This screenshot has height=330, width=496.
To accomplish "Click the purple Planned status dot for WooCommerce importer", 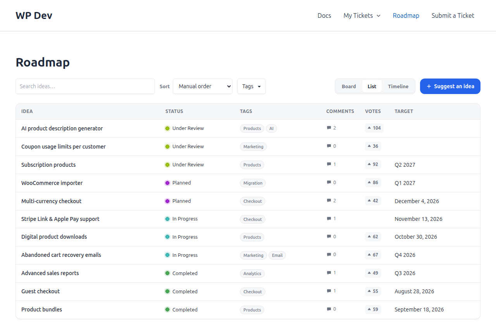I will click(x=167, y=183).
